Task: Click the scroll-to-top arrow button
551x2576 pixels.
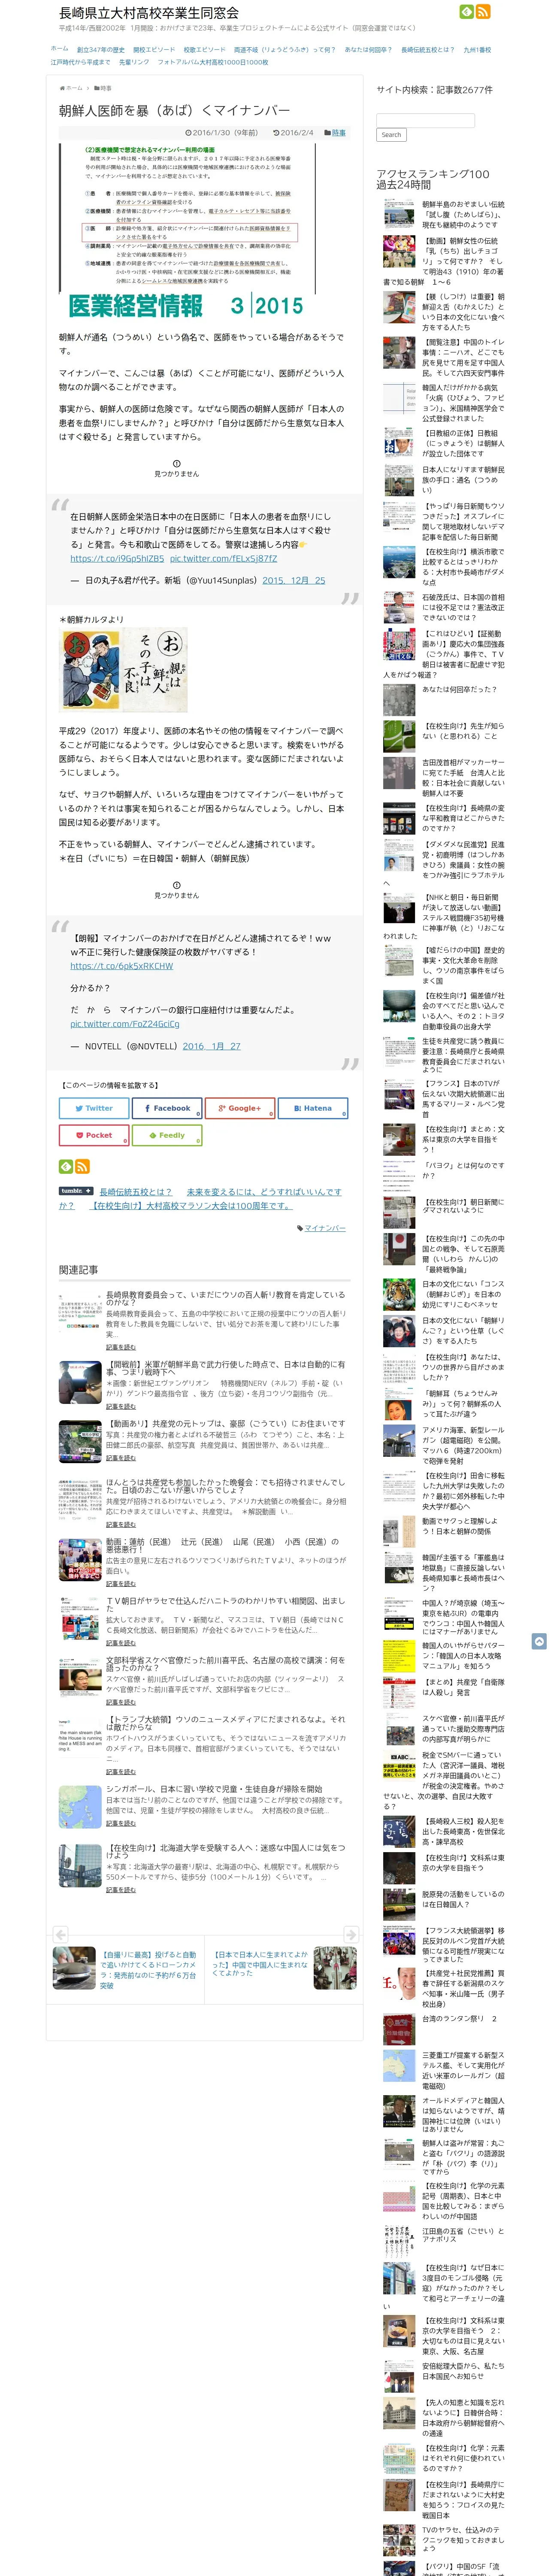Action: 539,1641
